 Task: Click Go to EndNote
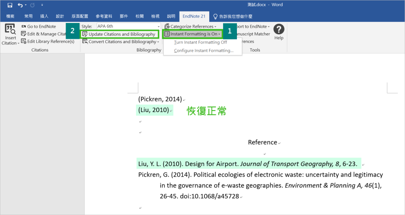[x=38, y=27]
